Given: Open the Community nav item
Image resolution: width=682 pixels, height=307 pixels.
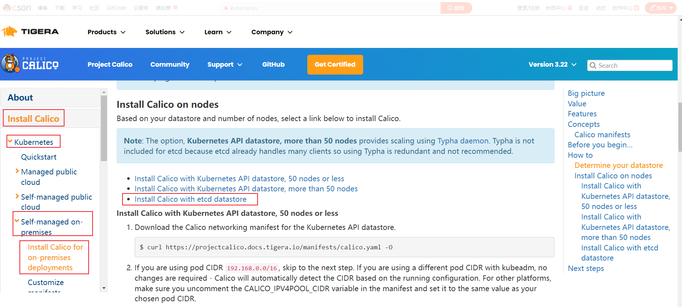Looking at the screenshot, I should coord(170,64).
